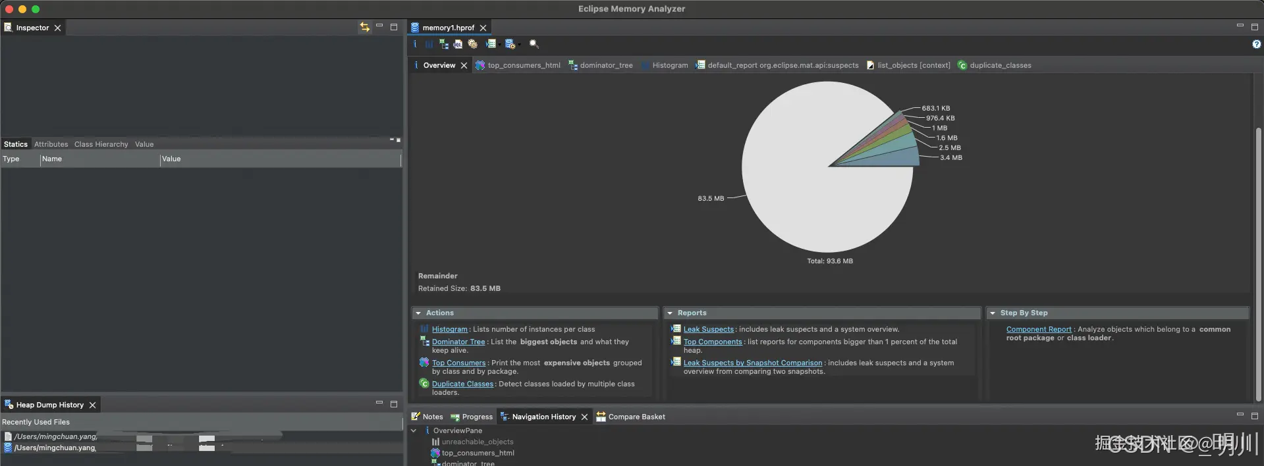The width and height of the screenshot is (1264, 466).
Task: Find object by address magnifier icon
Action: [534, 44]
